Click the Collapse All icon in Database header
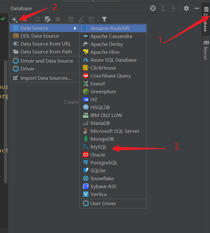The height and width of the screenshot is (233, 210). coord(173,8)
